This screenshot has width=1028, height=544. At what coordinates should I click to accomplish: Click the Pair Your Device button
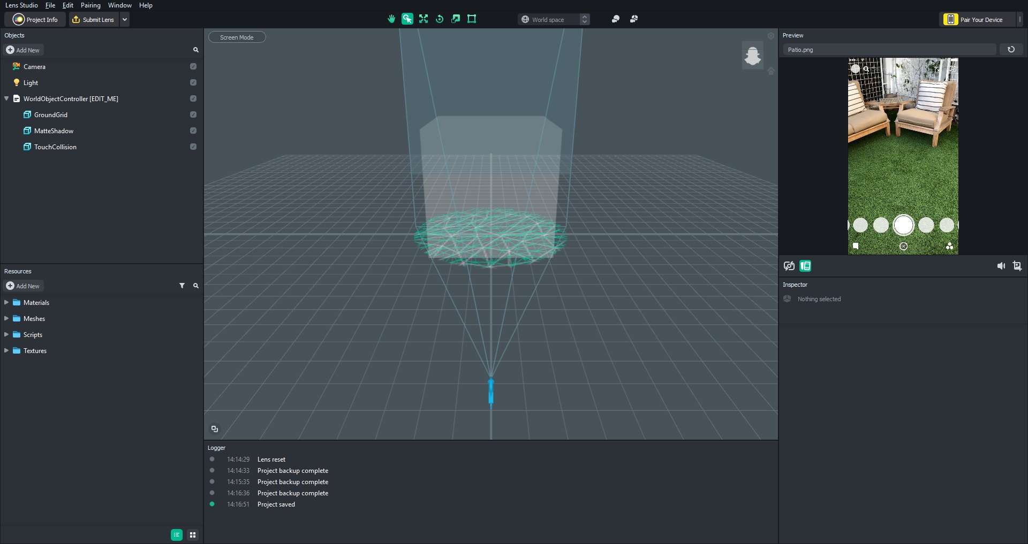(979, 19)
